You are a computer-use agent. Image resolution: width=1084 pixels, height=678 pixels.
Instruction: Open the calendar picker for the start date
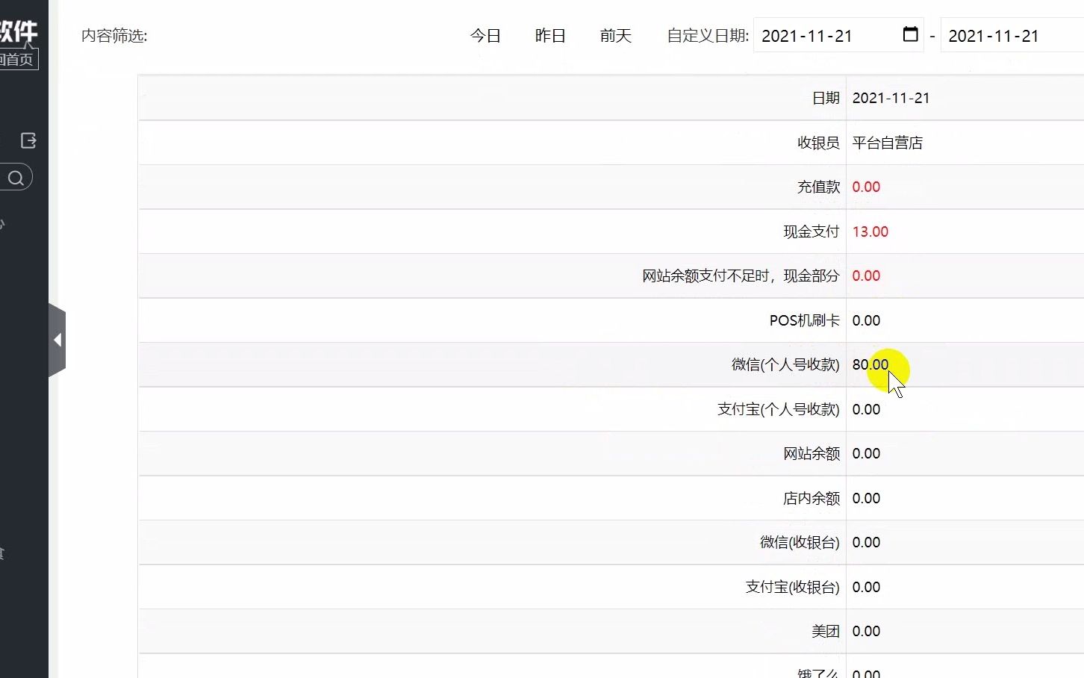[x=910, y=34]
